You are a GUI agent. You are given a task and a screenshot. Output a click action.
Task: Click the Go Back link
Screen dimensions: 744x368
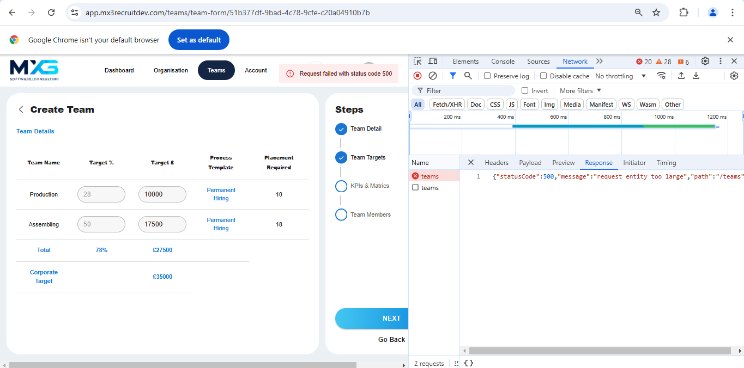tap(391, 340)
